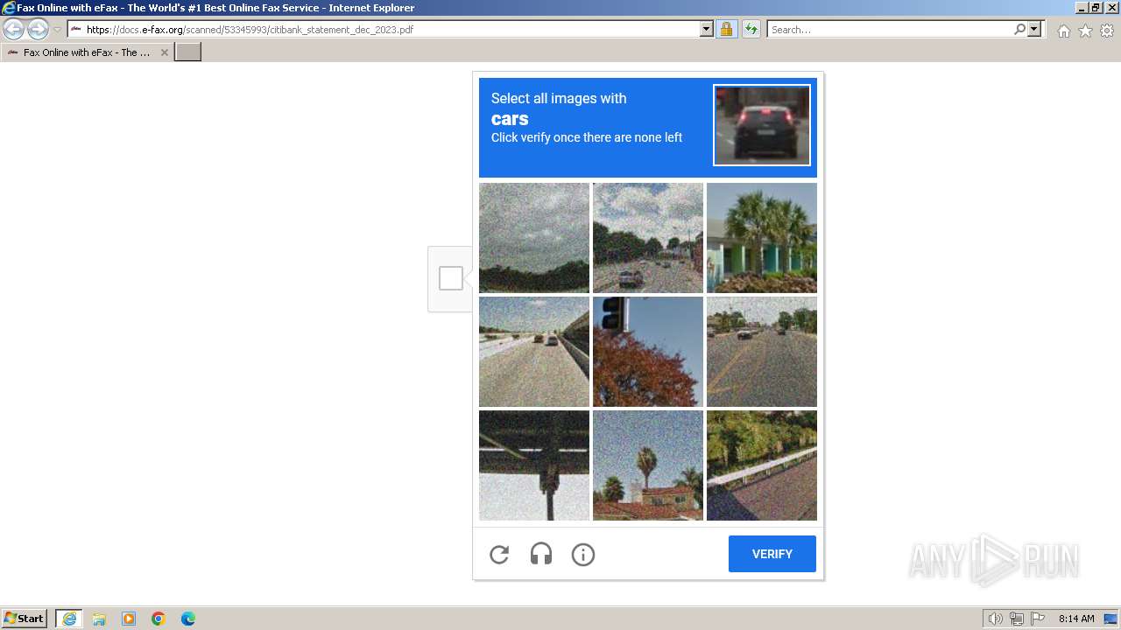
Task: Open Action Center flag tray icon
Action: point(1038,619)
